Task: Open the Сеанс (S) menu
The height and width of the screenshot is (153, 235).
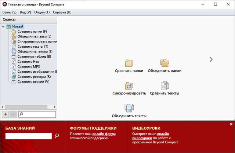Action: [x=9, y=12]
